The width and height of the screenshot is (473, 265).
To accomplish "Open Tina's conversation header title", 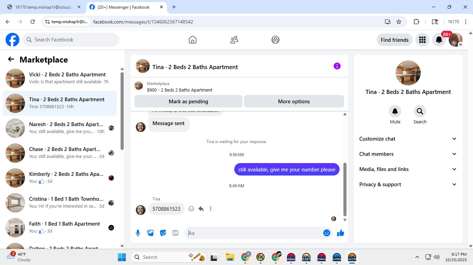I will point(195,67).
